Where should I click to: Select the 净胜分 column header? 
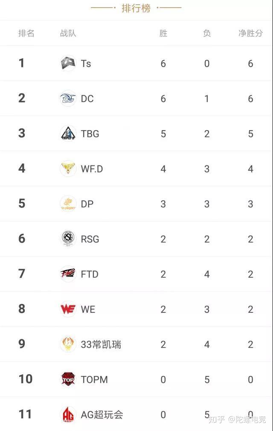click(x=250, y=33)
